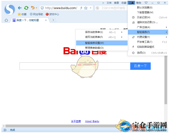
Task: Bookmark page with star icon in address bar
Action: pos(86,8)
